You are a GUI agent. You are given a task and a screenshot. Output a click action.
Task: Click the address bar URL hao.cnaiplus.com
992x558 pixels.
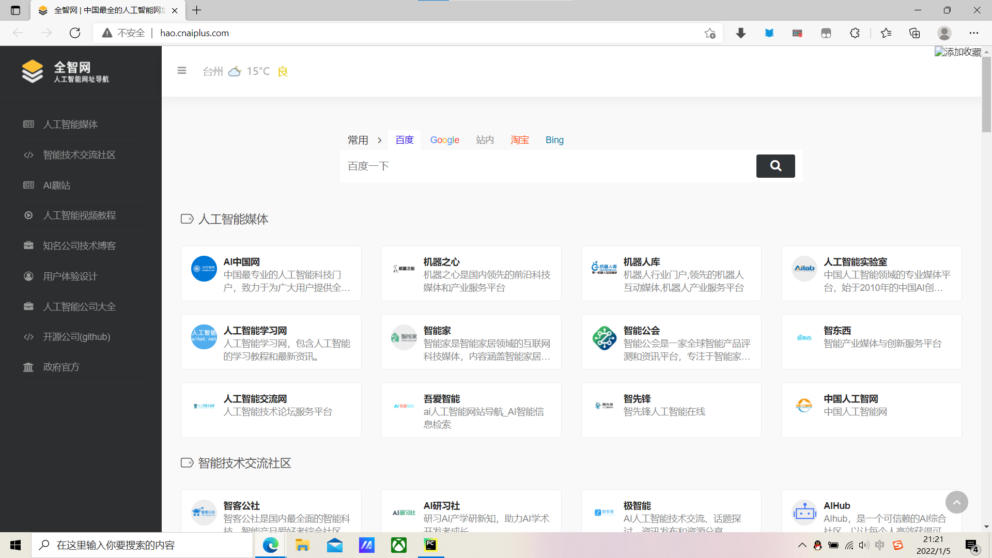pyautogui.click(x=194, y=33)
